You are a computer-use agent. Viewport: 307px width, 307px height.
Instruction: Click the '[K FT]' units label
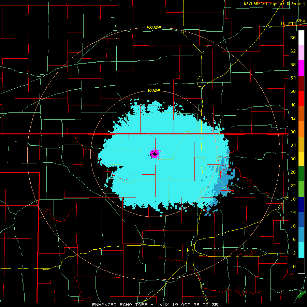289,24
